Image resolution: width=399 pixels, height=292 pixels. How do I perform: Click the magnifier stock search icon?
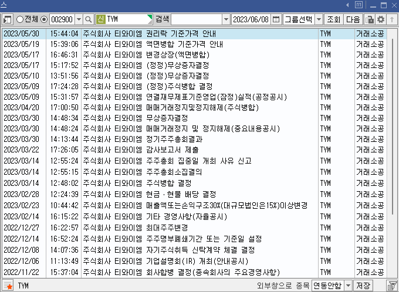click(88, 19)
